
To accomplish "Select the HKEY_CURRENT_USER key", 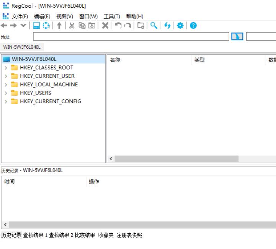I will point(47,76).
